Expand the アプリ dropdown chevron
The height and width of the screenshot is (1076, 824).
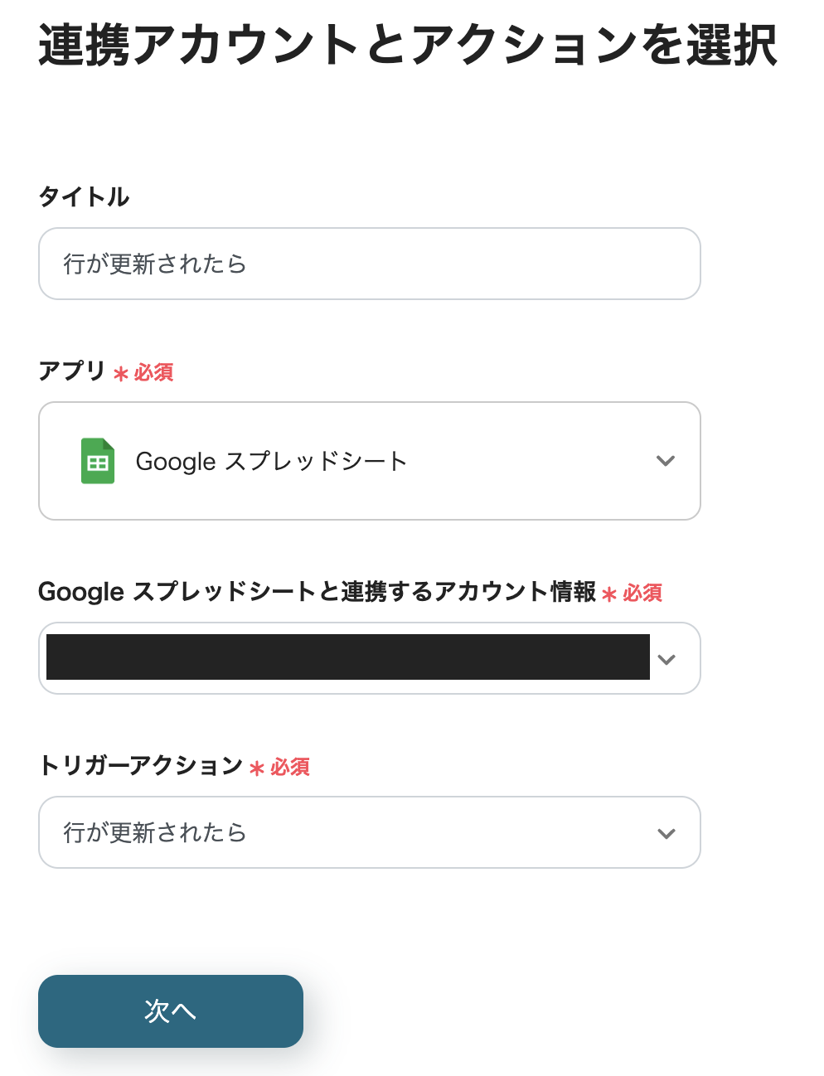pos(666,461)
